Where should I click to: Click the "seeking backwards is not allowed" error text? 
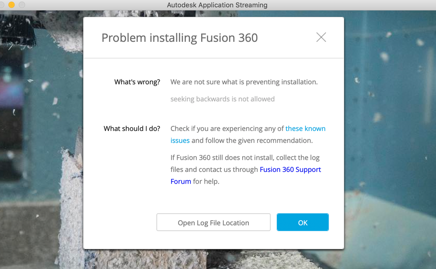pyautogui.click(x=222, y=99)
